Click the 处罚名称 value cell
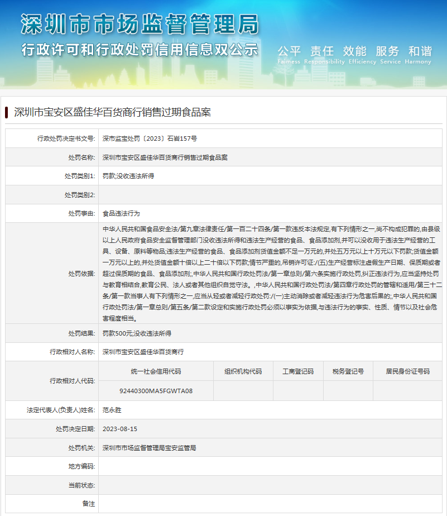The image size is (447, 516). (x=165, y=157)
